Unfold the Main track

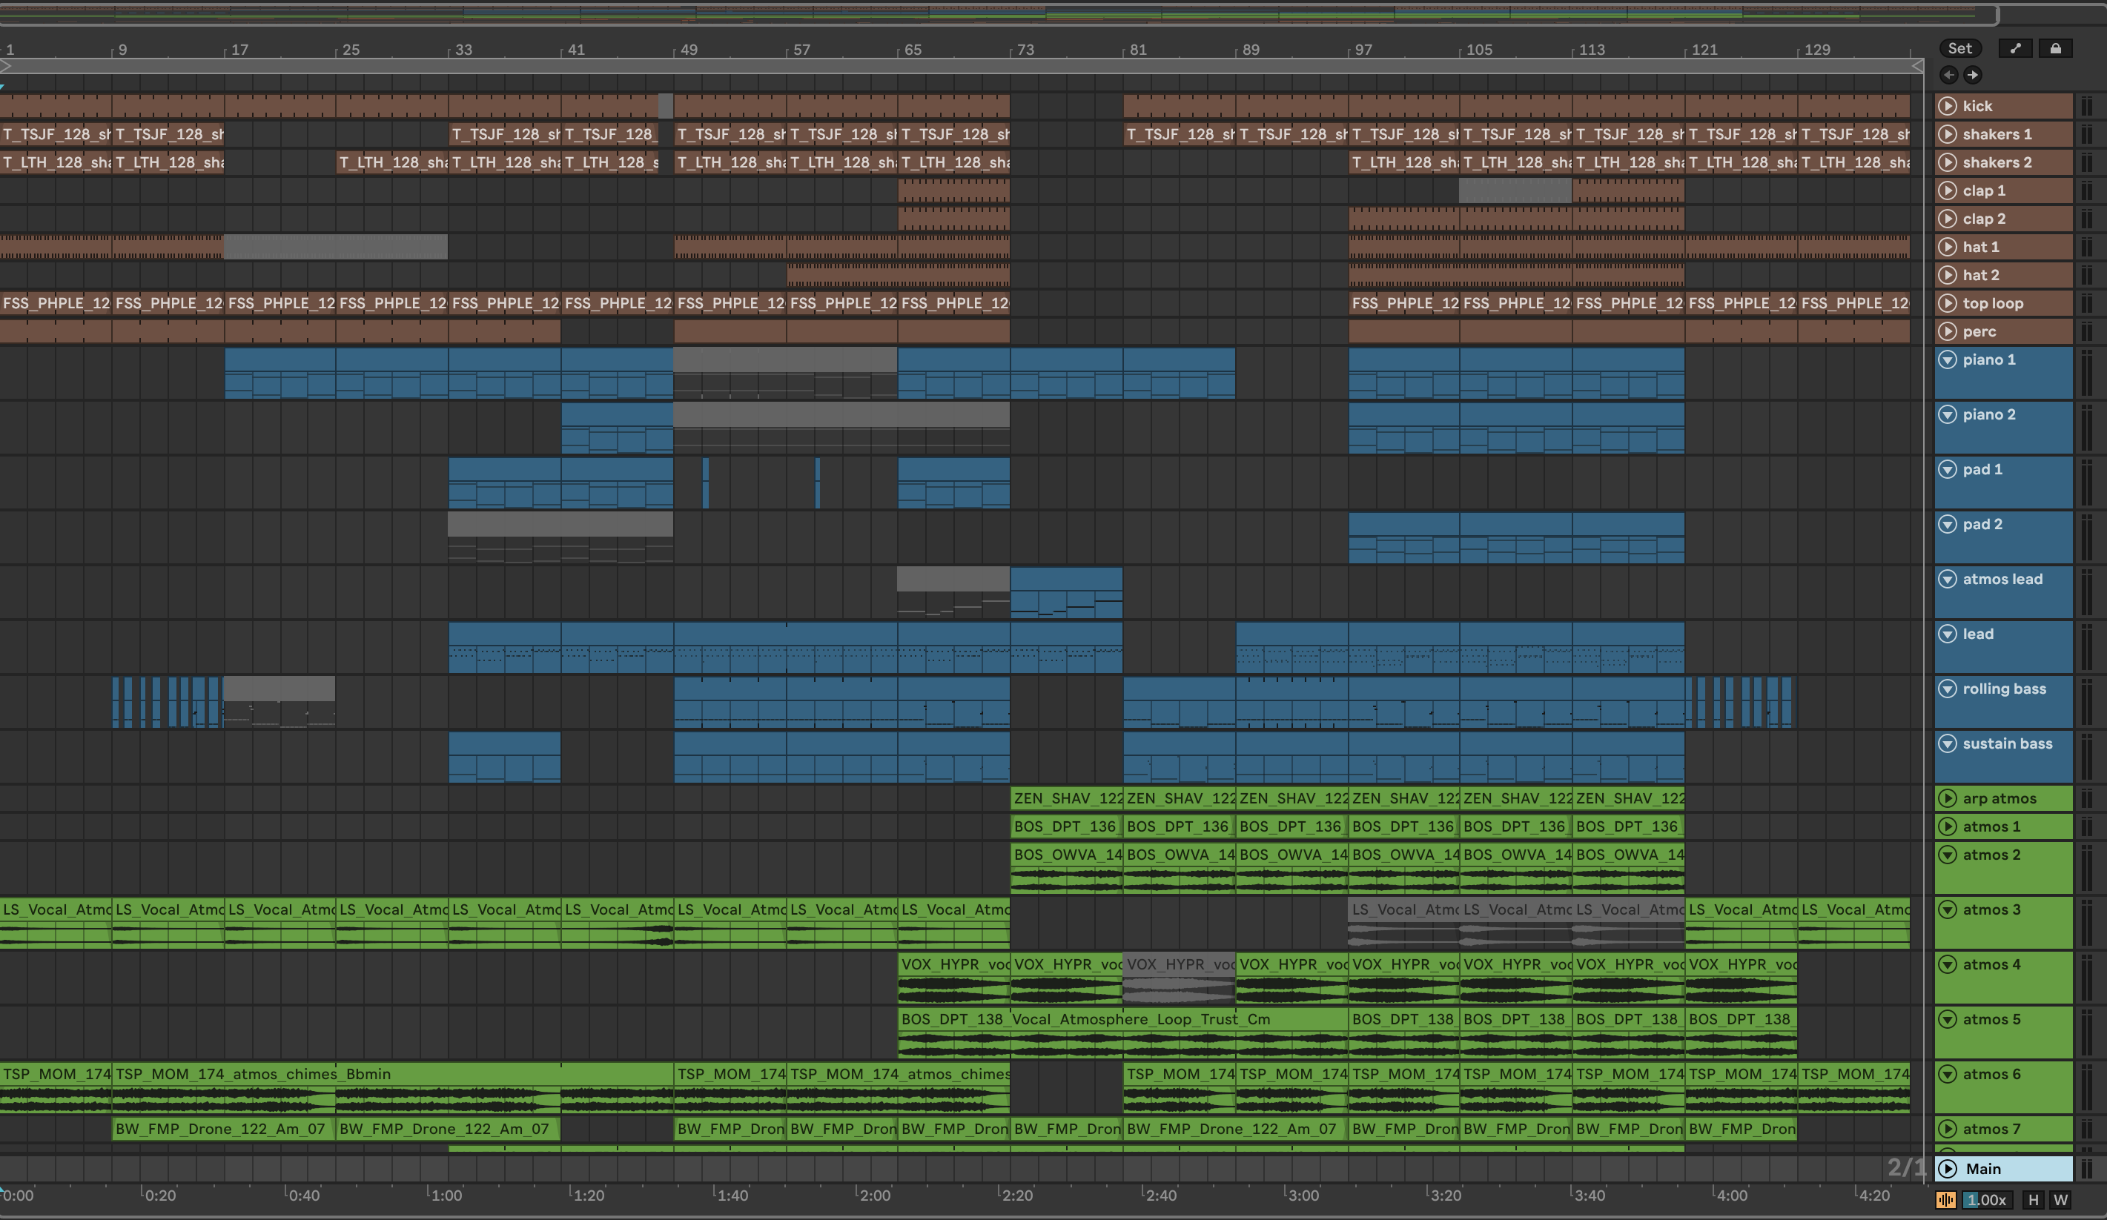click(1948, 1169)
